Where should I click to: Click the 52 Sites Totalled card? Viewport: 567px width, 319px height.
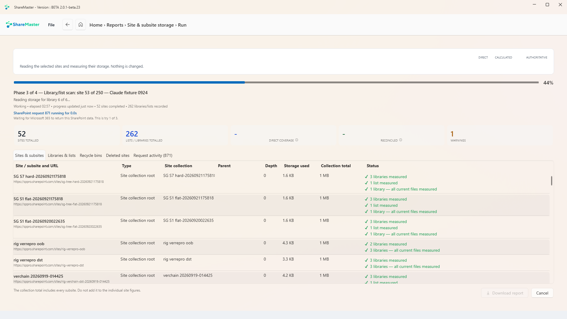[x=67, y=136]
